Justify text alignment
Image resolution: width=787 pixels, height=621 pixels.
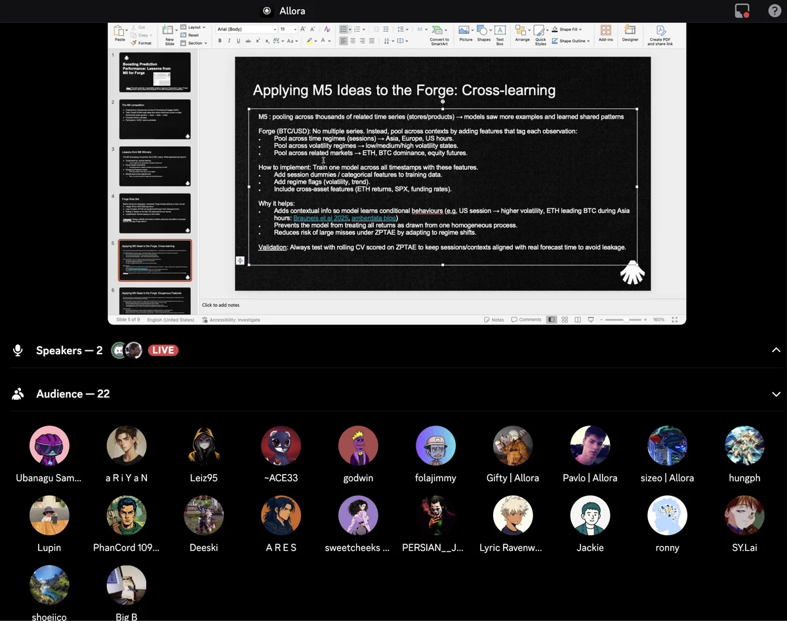click(x=372, y=41)
